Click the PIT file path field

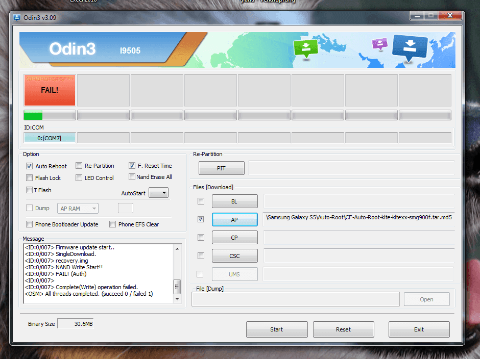click(351, 168)
